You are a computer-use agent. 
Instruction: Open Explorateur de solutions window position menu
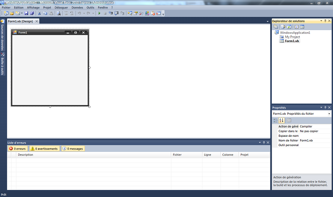321,21
